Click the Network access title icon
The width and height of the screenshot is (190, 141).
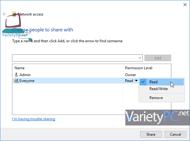pos(14,14)
